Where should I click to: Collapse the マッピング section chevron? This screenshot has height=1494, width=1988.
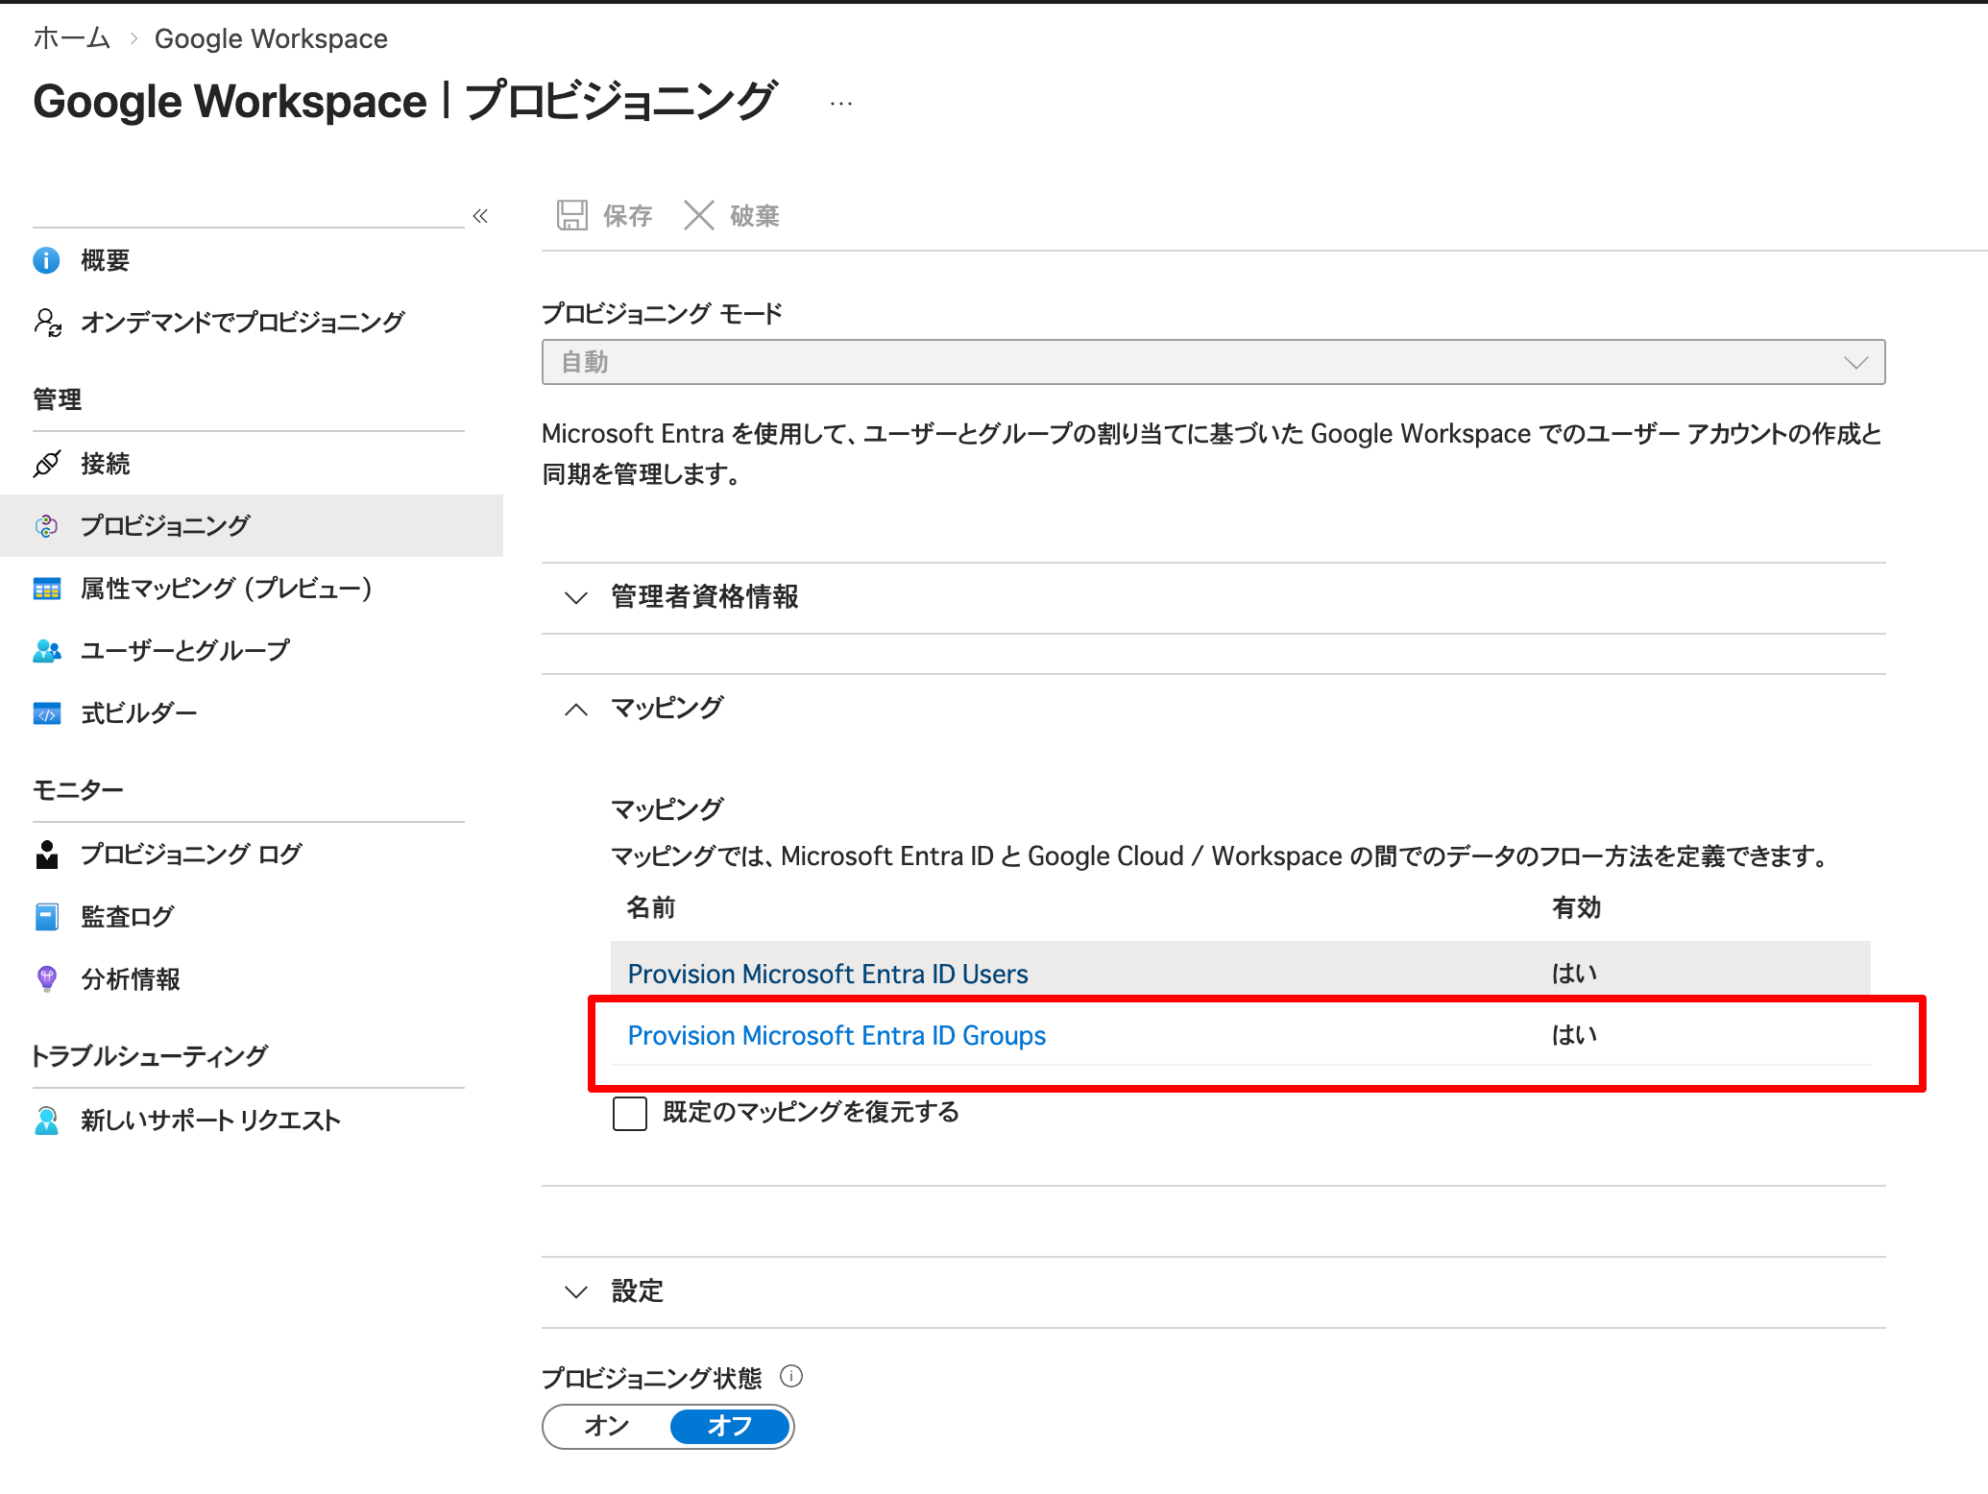(576, 710)
